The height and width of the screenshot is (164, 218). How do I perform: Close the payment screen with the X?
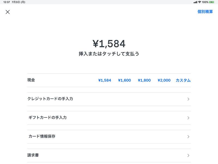pyautogui.click(x=8, y=12)
